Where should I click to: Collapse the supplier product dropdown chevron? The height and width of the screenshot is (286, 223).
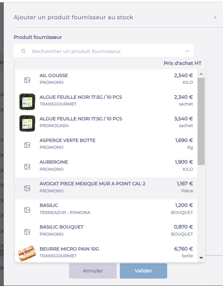(187, 51)
